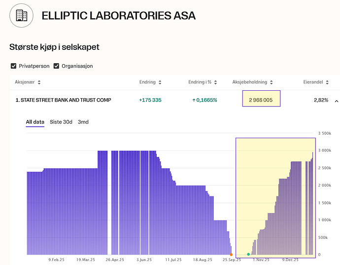This screenshot has width=340, height=265.
Task: Sort by Aksjonær column arrows
Action: click(39, 82)
